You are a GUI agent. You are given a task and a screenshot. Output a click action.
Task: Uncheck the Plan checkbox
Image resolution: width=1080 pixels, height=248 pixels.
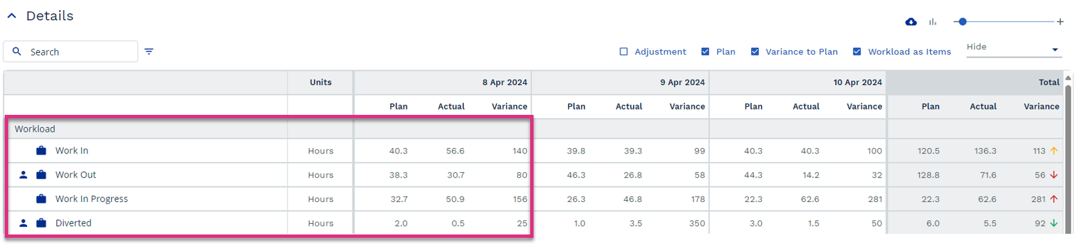(x=705, y=51)
